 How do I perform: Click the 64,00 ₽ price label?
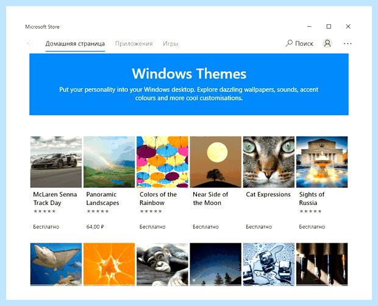point(95,227)
